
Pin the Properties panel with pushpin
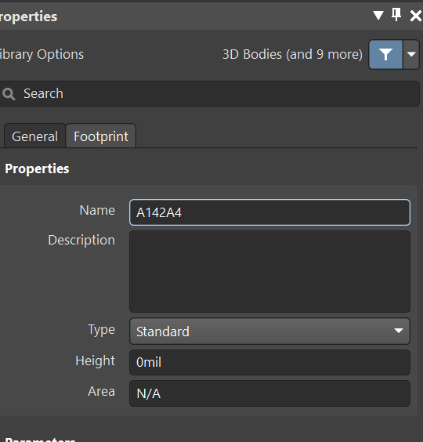pos(396,15)
